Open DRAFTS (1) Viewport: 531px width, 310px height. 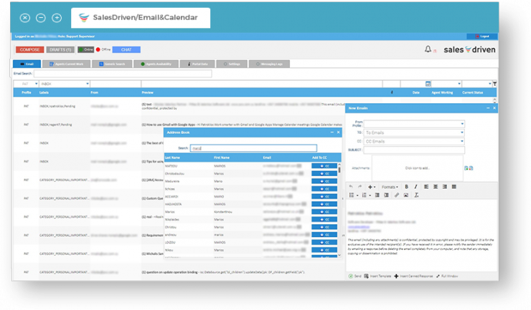click(60, 49)
